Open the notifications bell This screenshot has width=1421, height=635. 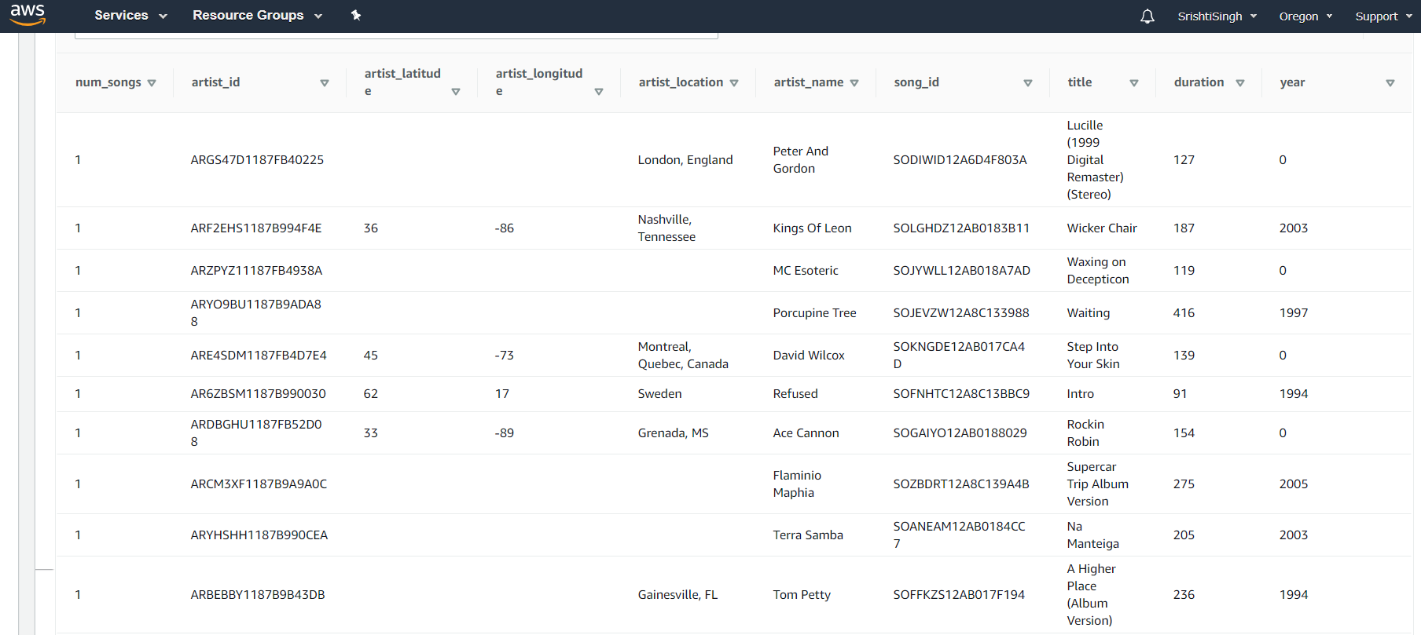coord(1147,16)
